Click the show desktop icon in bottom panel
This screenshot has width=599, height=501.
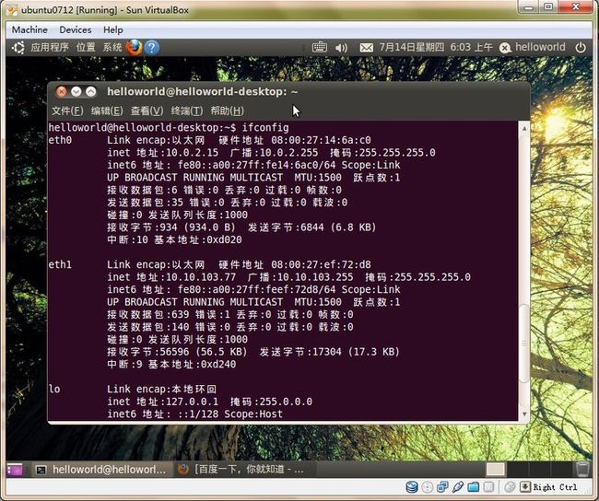coord(15,470)
